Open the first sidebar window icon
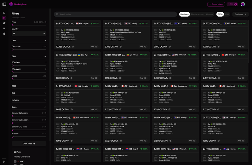This screenshot has width=252, height=165. pyautogui.click(x=4, y=13)
